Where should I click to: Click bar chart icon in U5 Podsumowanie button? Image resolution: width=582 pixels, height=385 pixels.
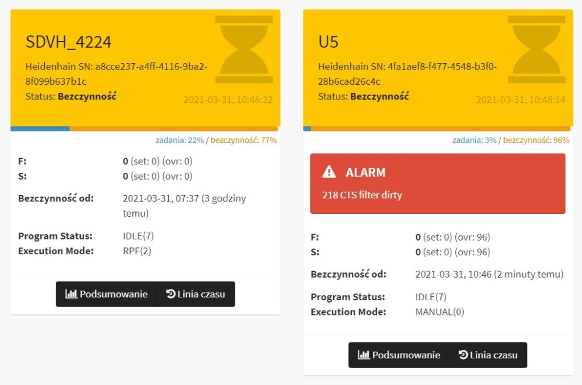[364, 354]
